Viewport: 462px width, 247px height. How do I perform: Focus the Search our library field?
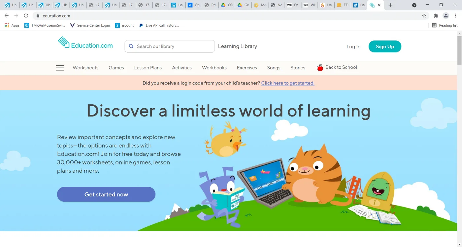point(170,46)
